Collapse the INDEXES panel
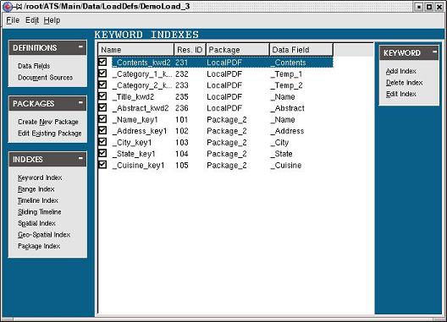Viewport: 447px width, 322px height. 80,158
